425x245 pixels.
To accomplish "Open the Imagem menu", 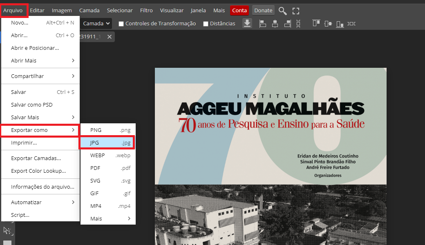I will click(x=62, y=11).
